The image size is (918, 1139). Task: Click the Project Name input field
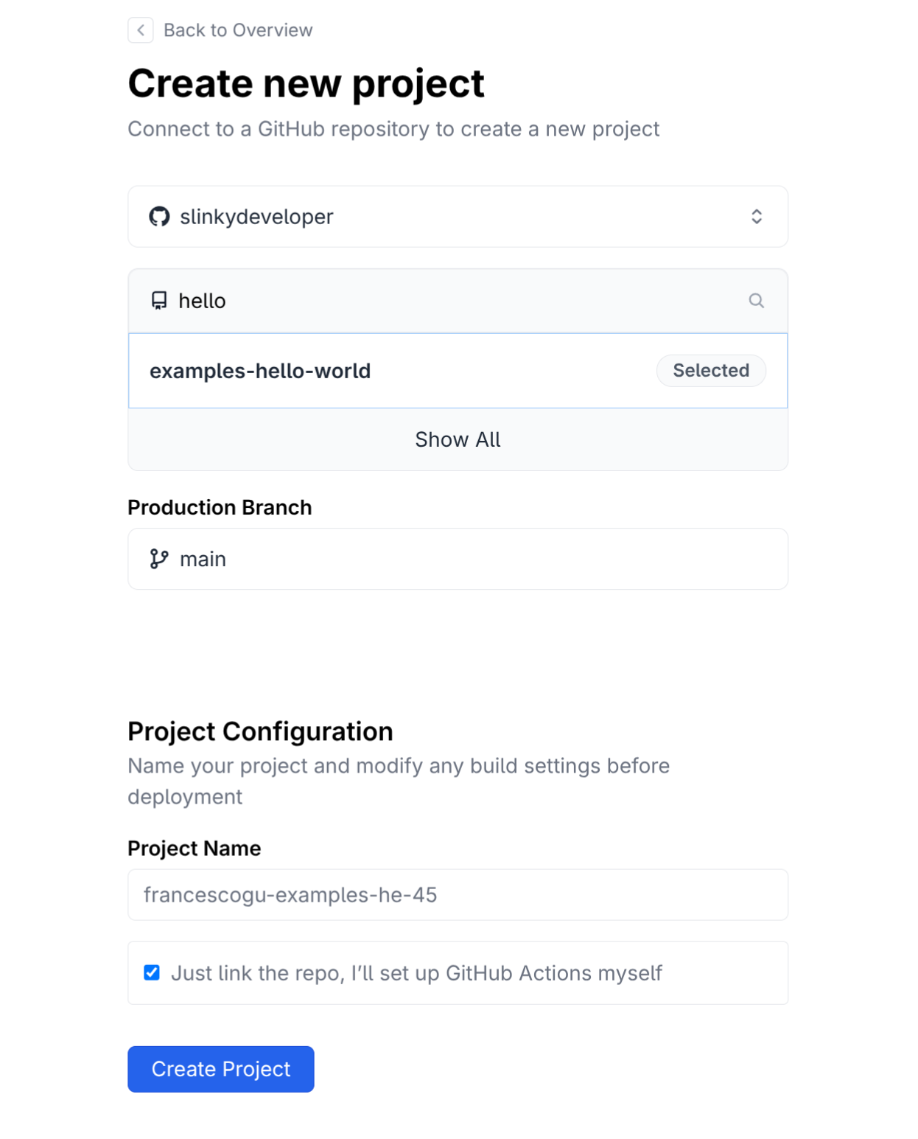tap(457, 895)
